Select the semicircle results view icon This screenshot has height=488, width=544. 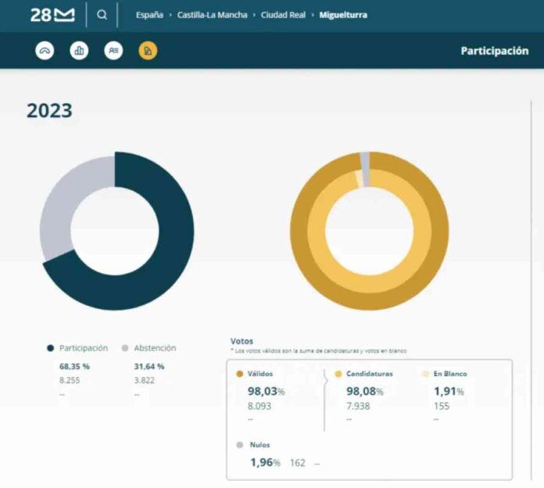click(45, 51)
